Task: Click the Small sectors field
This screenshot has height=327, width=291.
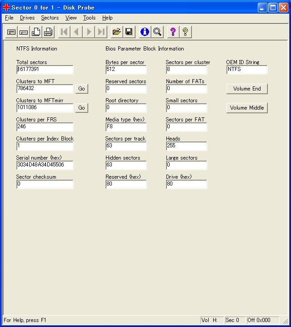Action: [x=186, y=108]
